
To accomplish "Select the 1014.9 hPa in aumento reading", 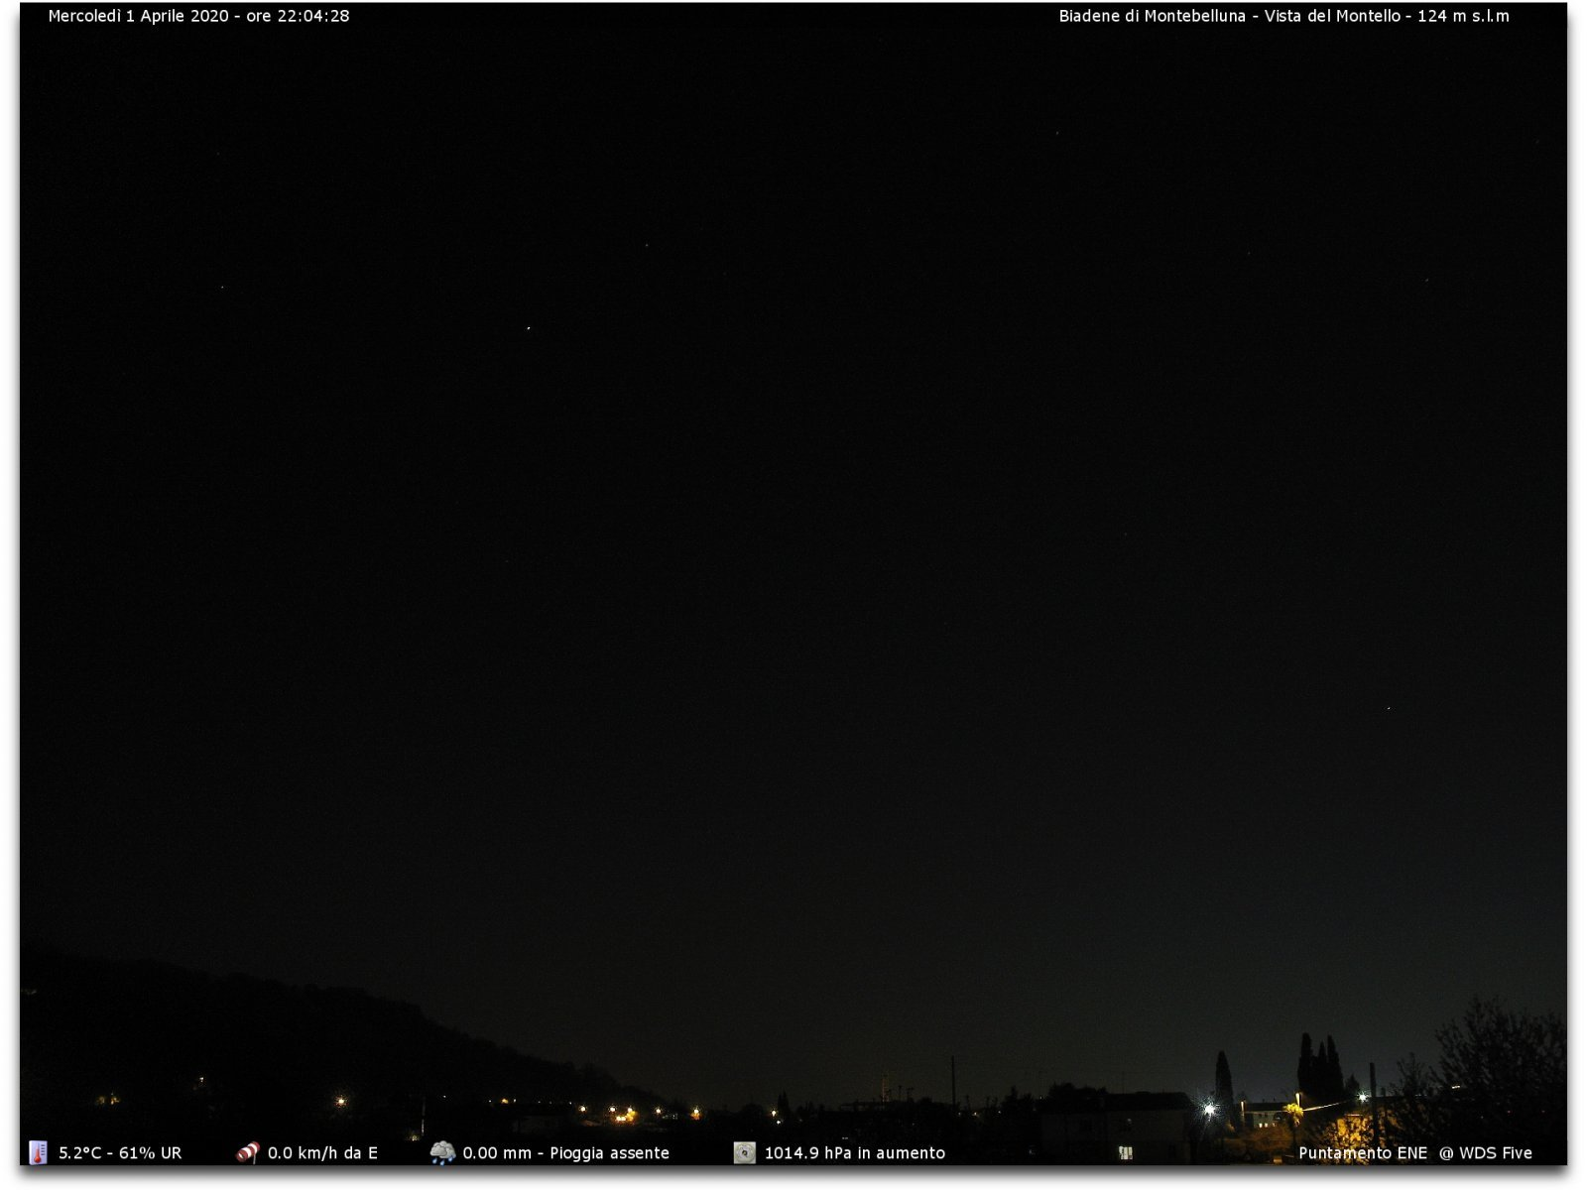I will (854, 1152).
